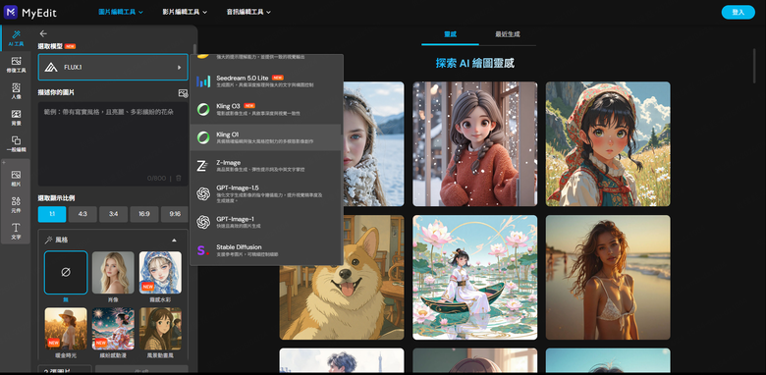The image size is (766, 375).
Task: Open the red sweater girl inspiration image
Action: [475, 144]
